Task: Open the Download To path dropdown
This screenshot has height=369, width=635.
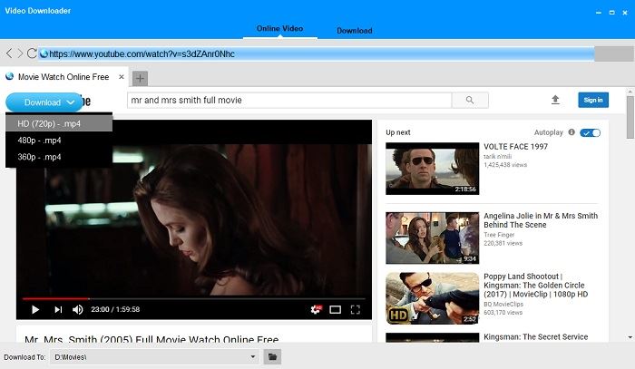Action: tap(253, 357)
